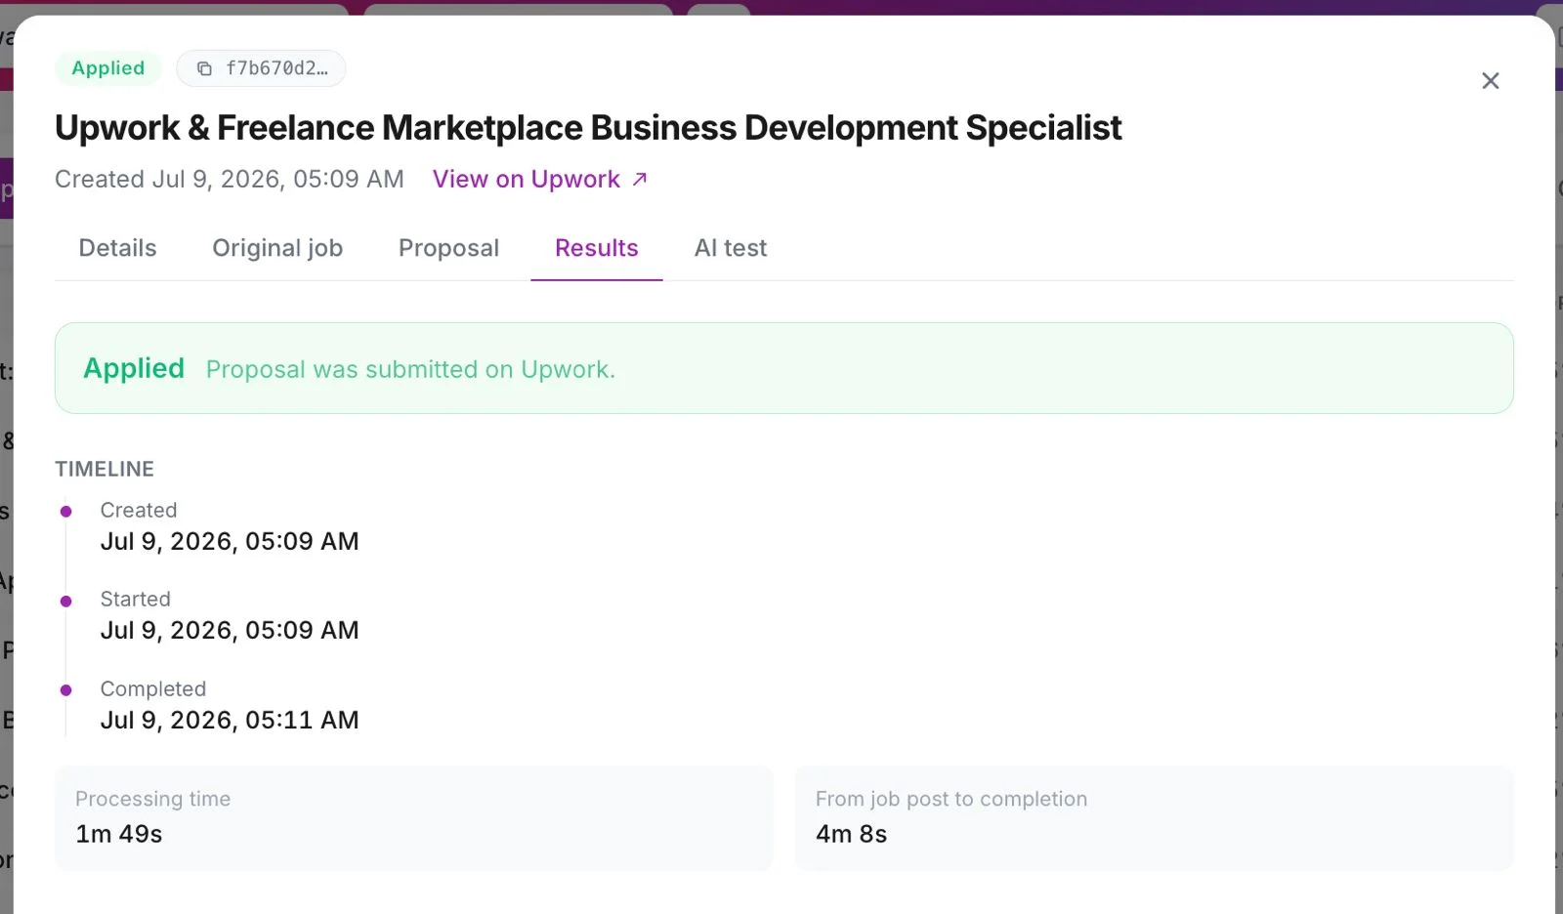Click the Created timeline dot
Screen dimensions: 1563x914
point(66,512)
